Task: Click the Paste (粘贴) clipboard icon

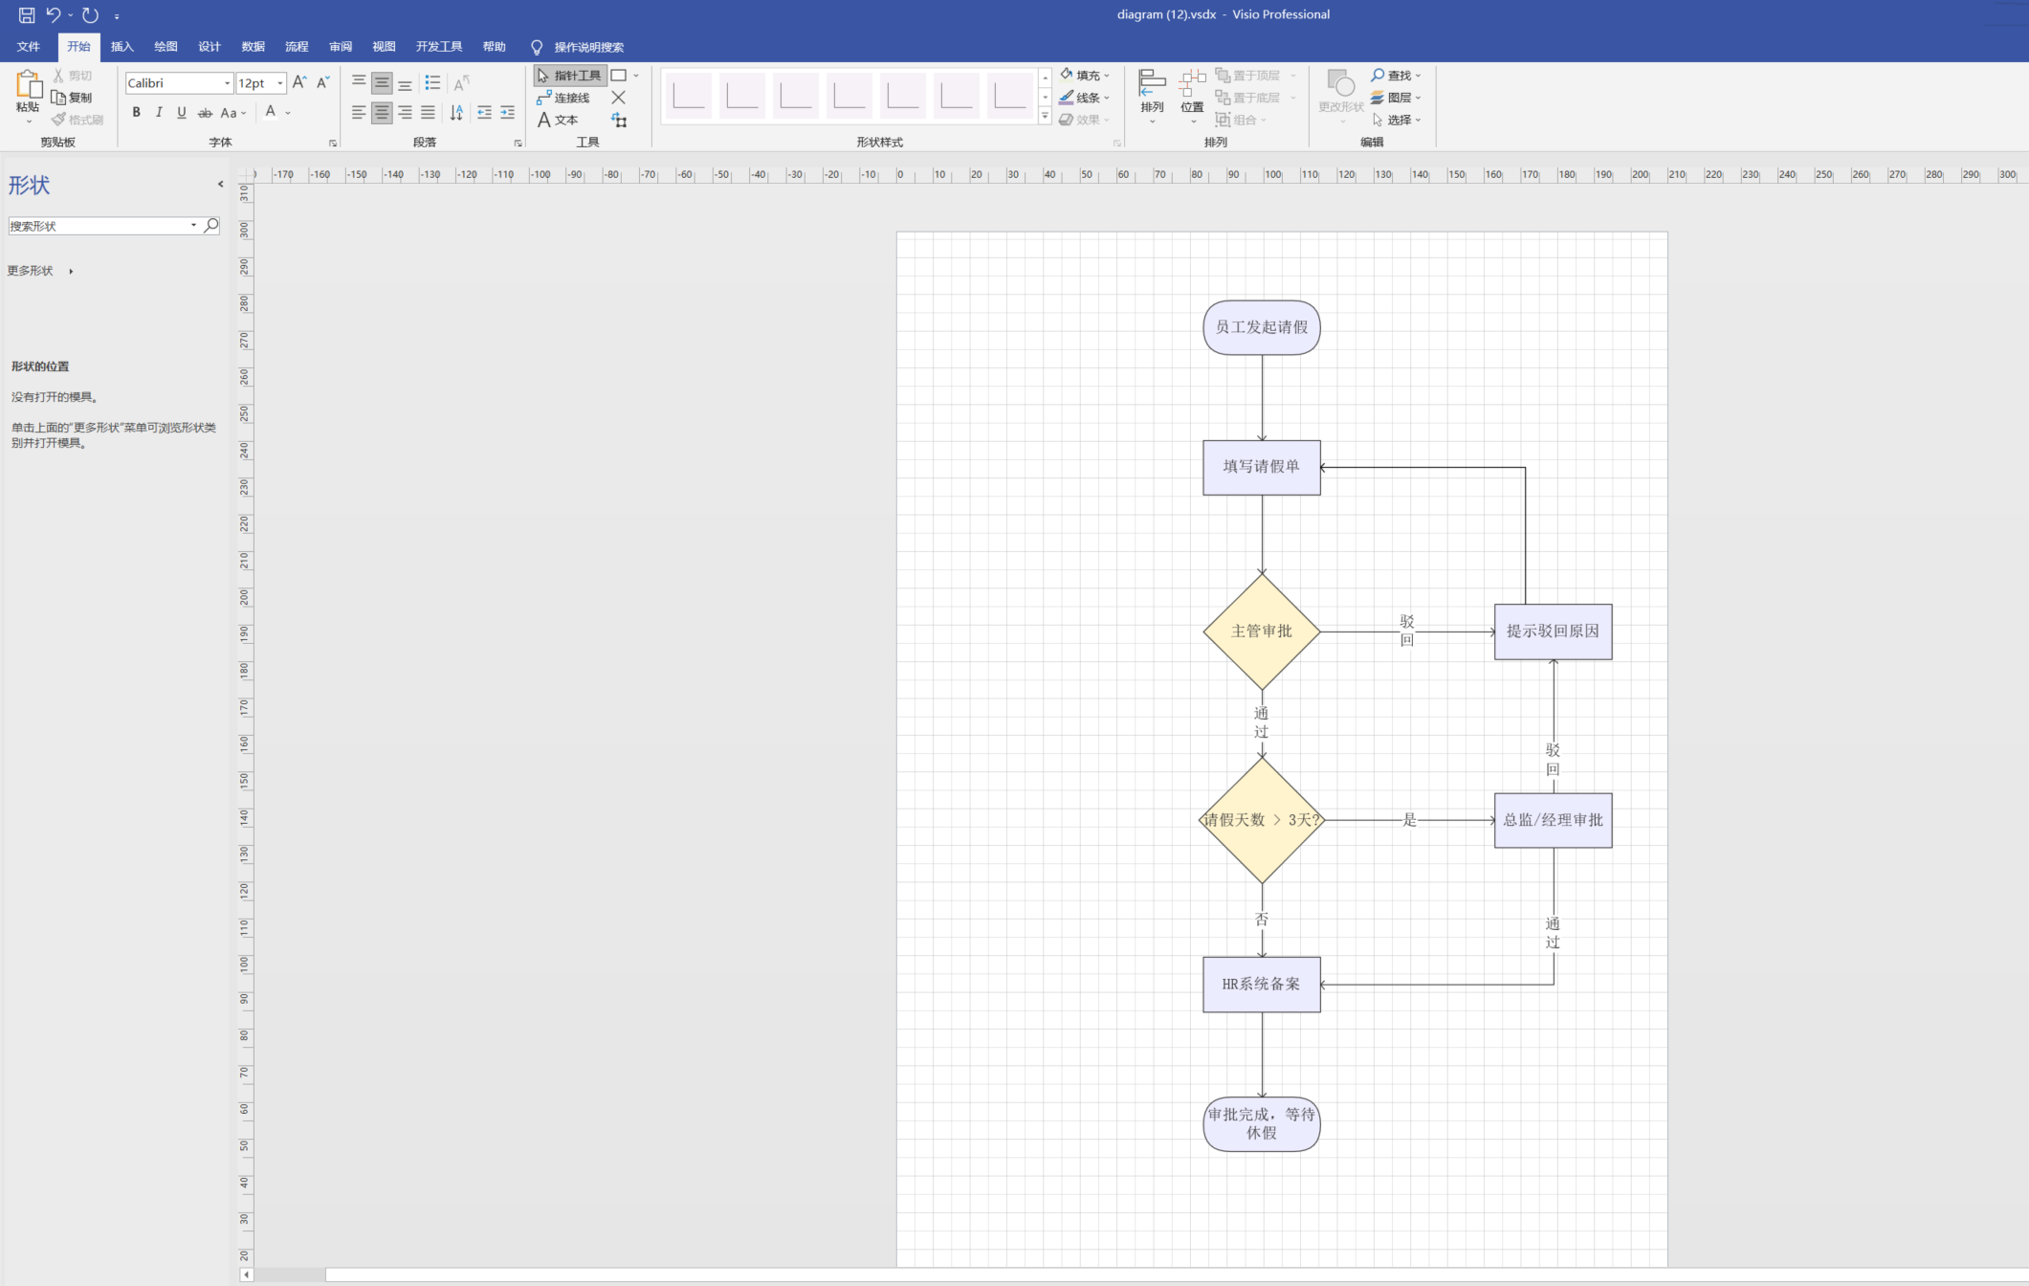Action: (28, 85)
